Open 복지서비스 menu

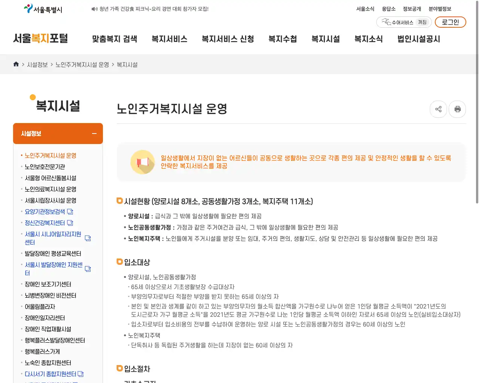[170, 39]
